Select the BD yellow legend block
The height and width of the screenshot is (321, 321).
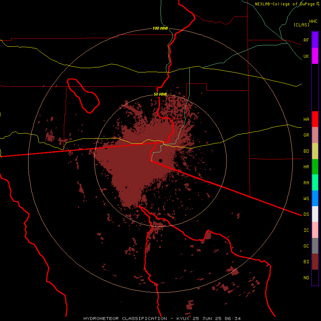pos(315,151)
